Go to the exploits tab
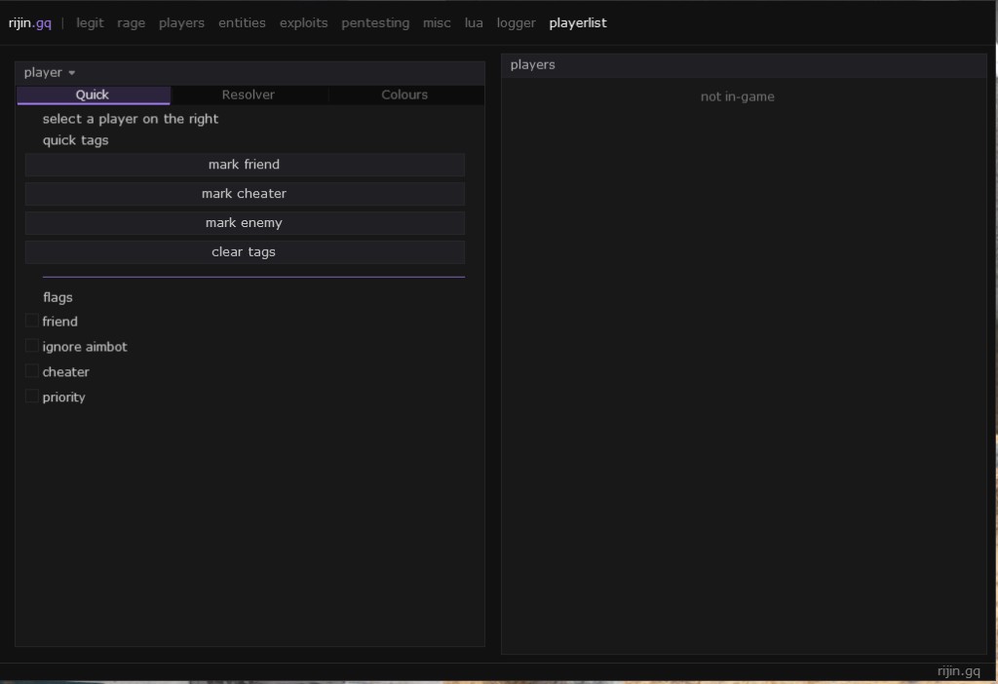Screen dimensions: 998x684 304,23
